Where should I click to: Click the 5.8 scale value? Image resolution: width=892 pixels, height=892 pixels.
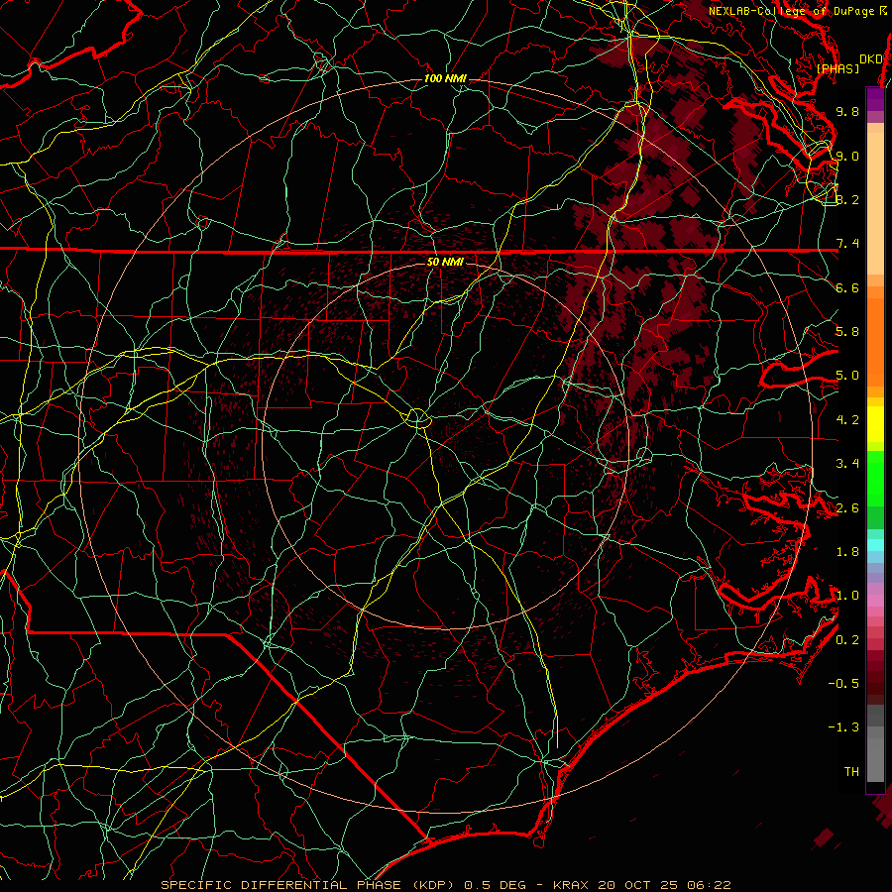tap(847, 332)
